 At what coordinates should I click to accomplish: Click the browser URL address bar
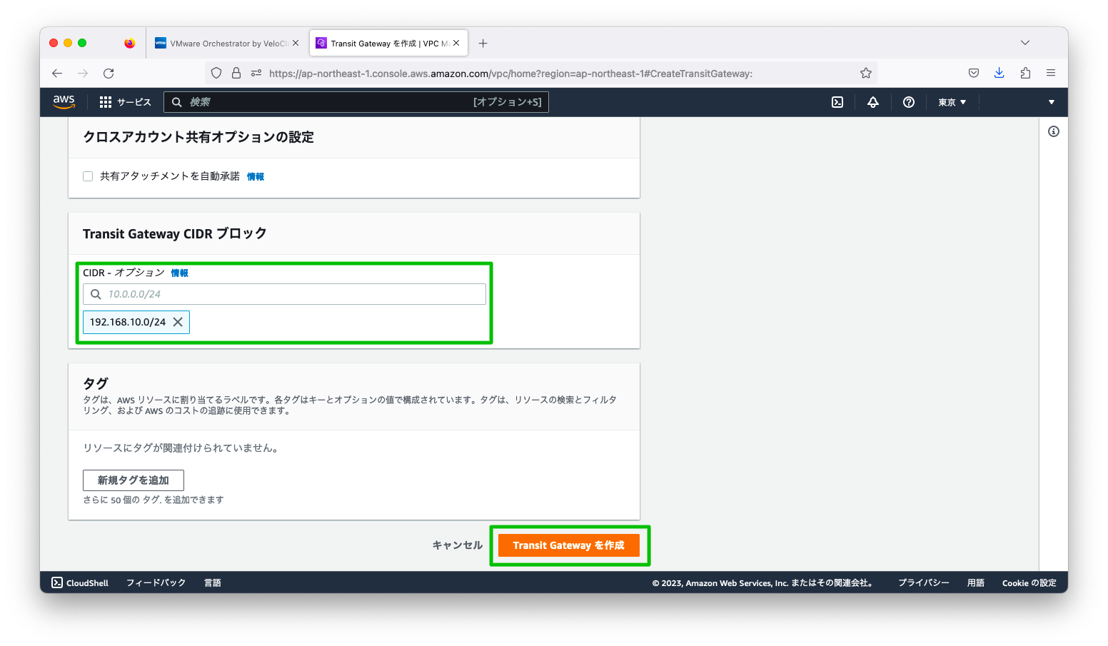click(x=541, y=73)
